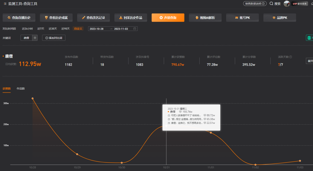Click the 添加对比词 button

point(54,38)
